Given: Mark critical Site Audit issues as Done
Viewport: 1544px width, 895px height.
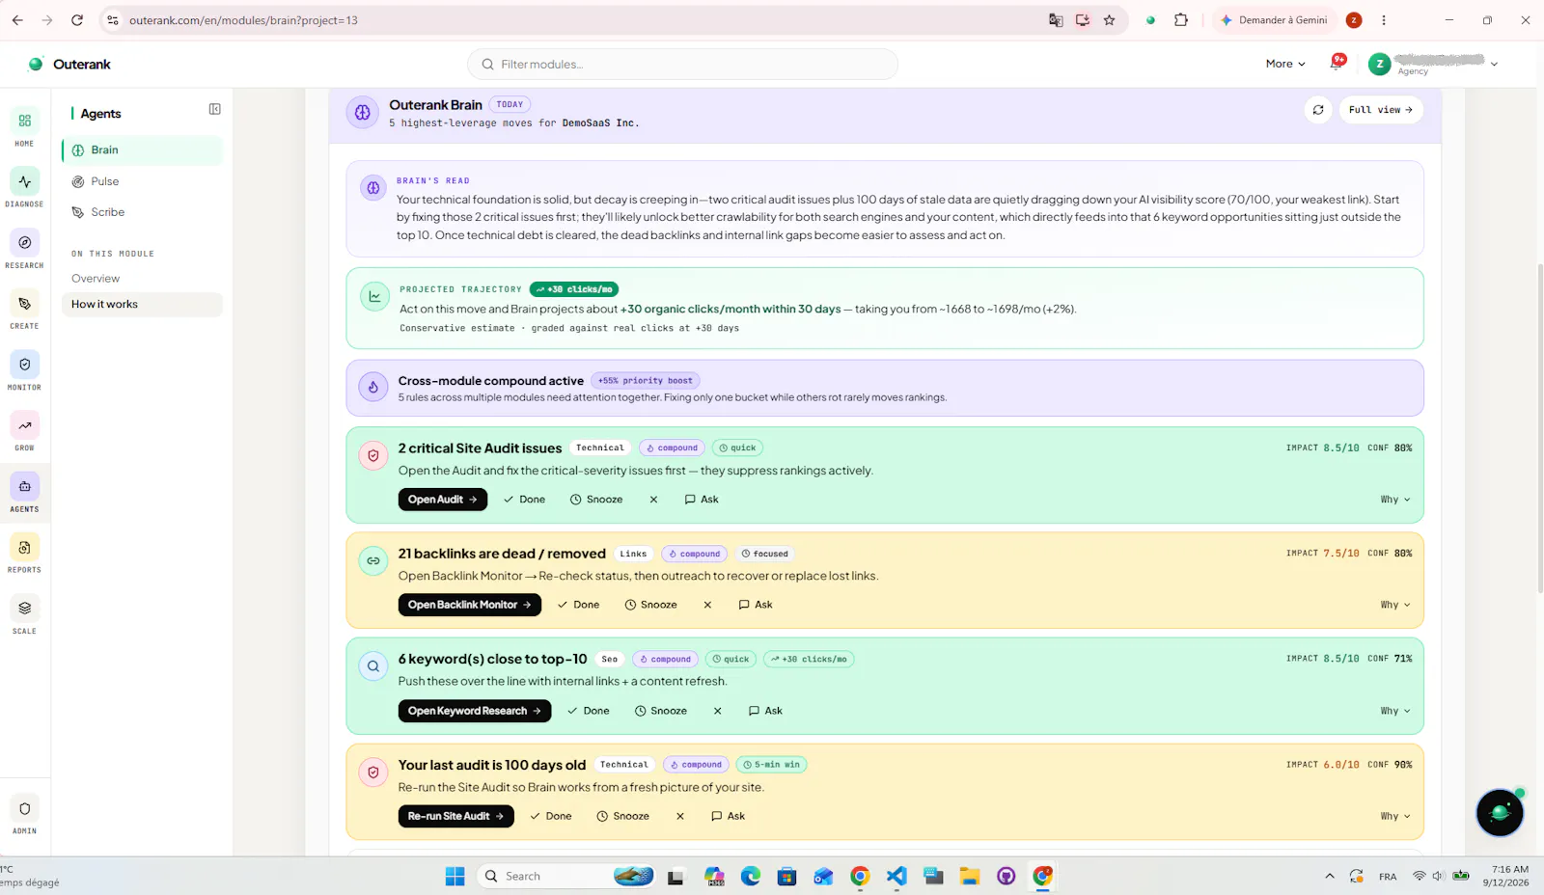Looking at the screenshot, I should pos(524,500).
